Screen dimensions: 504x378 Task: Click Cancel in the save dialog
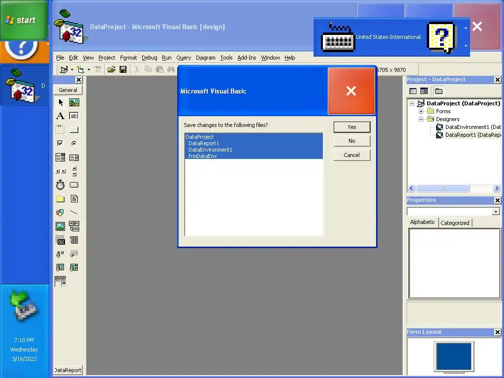351,155
